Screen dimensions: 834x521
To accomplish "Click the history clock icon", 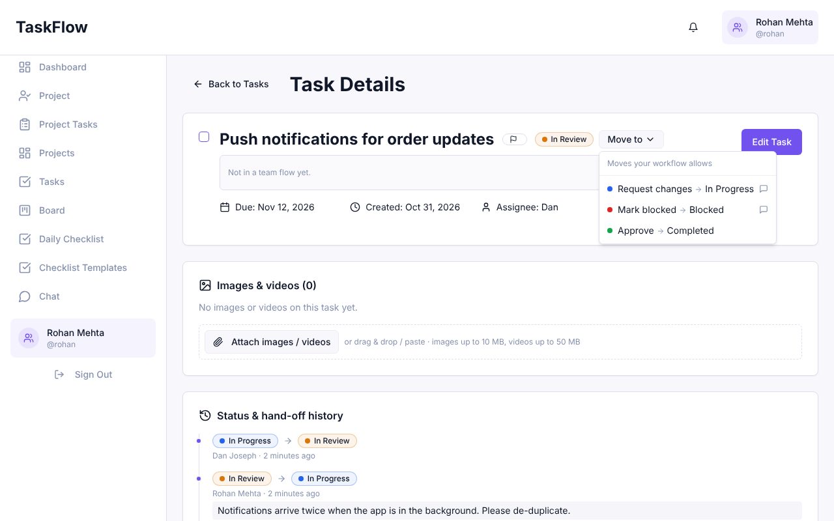I will tap(205, 415).
